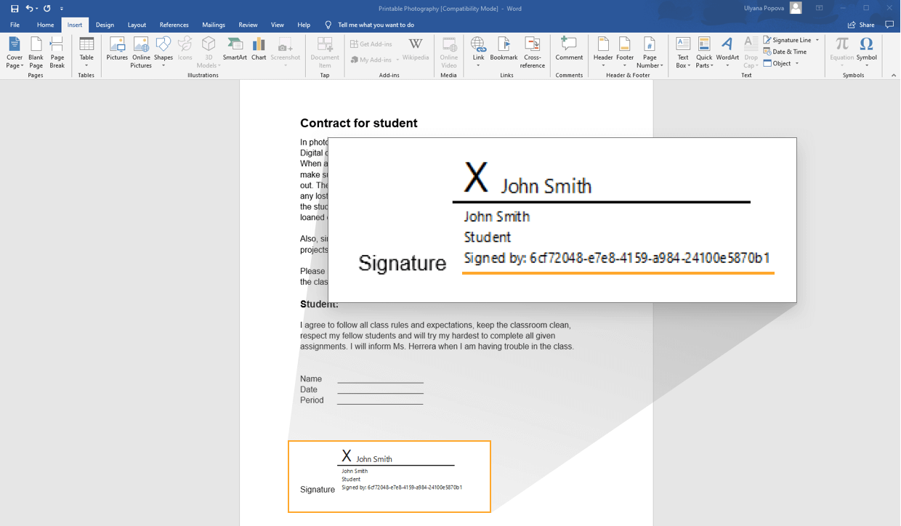
Task: Switch to the View tab
Action: tap(278, 25)
